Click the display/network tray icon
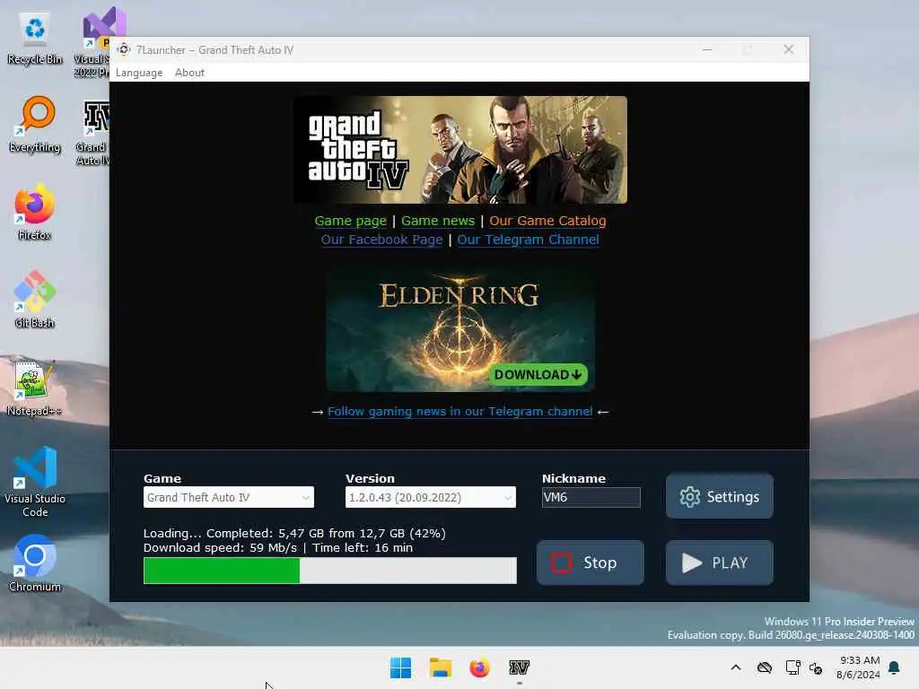919x689 pixels. 793,667
